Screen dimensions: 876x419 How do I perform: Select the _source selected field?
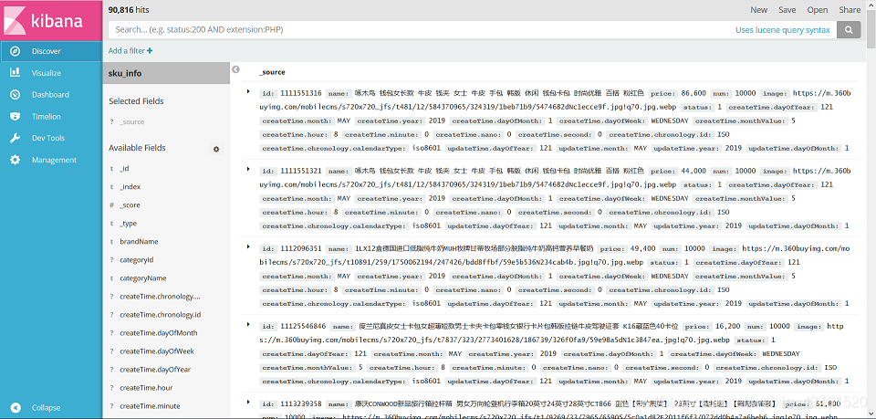(x=131, y=121)
